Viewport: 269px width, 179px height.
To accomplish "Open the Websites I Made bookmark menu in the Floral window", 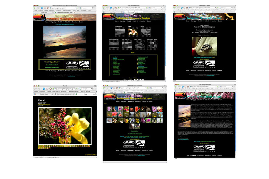I will (x=74, y=92).
